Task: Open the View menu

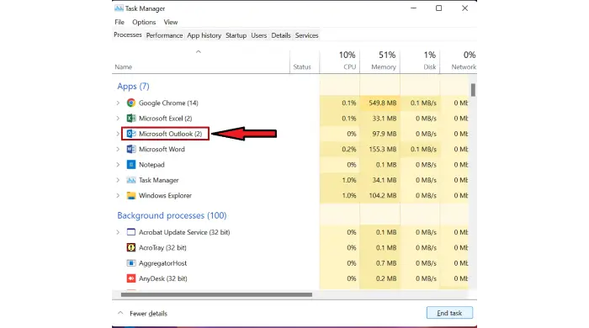Action: pos(171,22)
